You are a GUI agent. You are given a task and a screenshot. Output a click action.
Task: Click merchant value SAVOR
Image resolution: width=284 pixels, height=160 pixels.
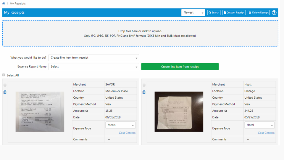point(110,84)
